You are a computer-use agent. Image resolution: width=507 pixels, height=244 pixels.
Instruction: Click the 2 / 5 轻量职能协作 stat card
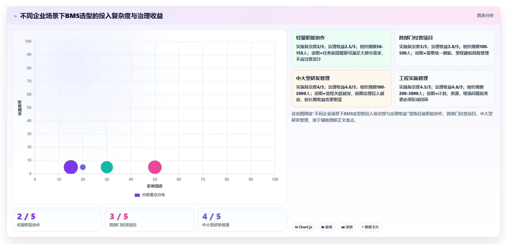[x=57, y=220]
